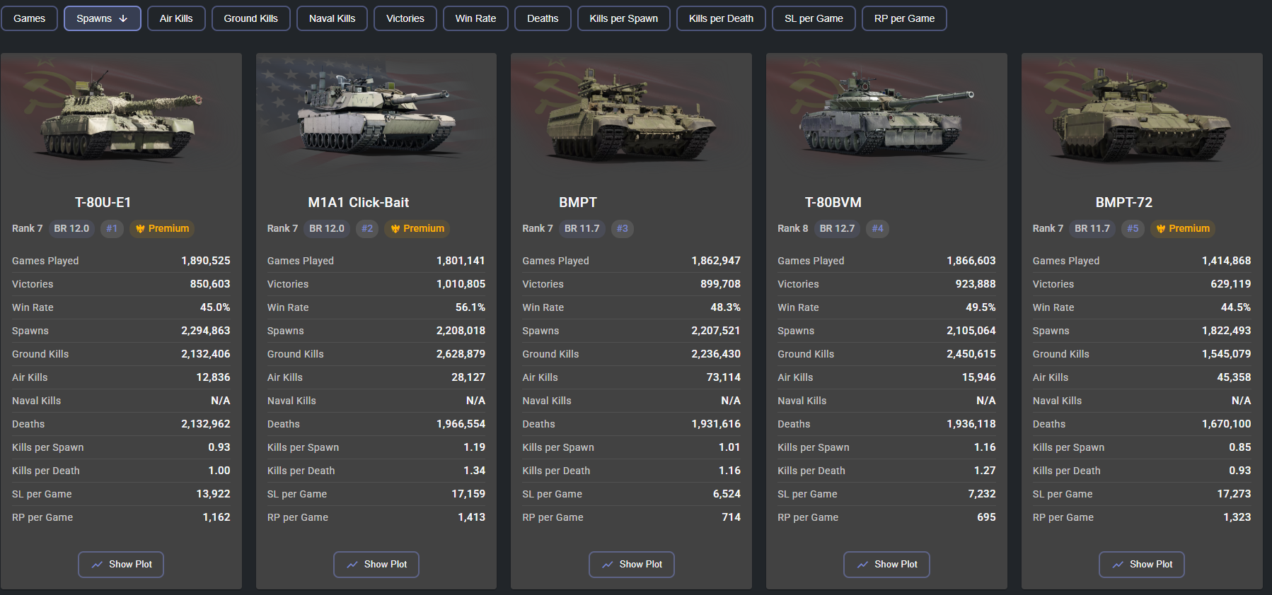The width and height of the screenshot is (1272, 595).
Task: Show Plot for BMPT
Action: (x=632, y=565)
